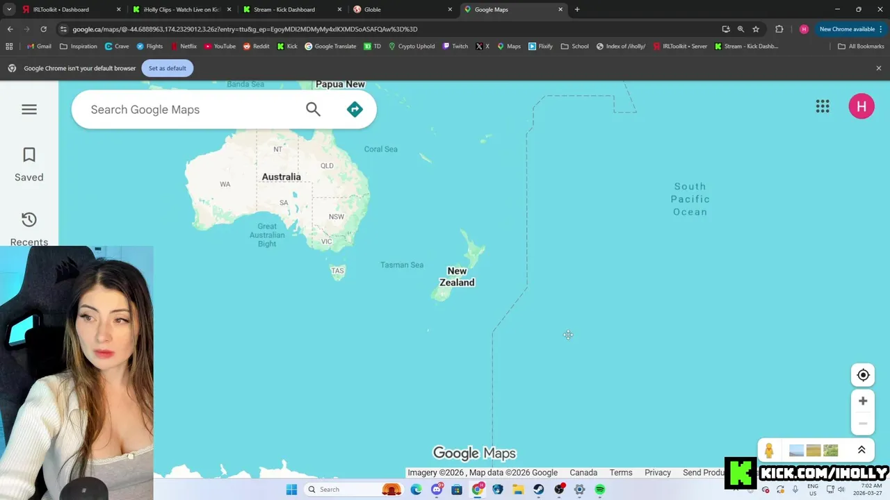The height and width of the screenshot is (500, 890).
Task: Open the Chrome apps grid shortcut
Action: coord(9,47)
